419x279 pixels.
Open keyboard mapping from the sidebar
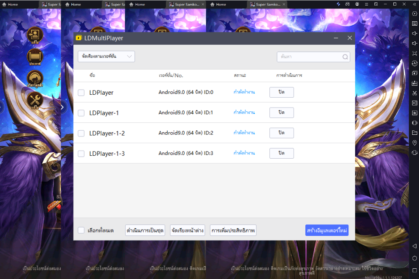[x=414, y=23]
